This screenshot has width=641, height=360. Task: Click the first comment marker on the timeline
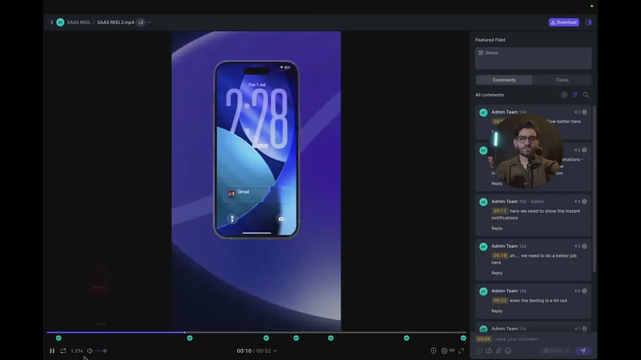point(59,338)
